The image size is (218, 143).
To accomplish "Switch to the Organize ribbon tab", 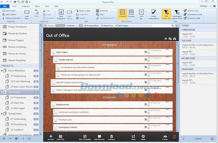I will [25, 6].
